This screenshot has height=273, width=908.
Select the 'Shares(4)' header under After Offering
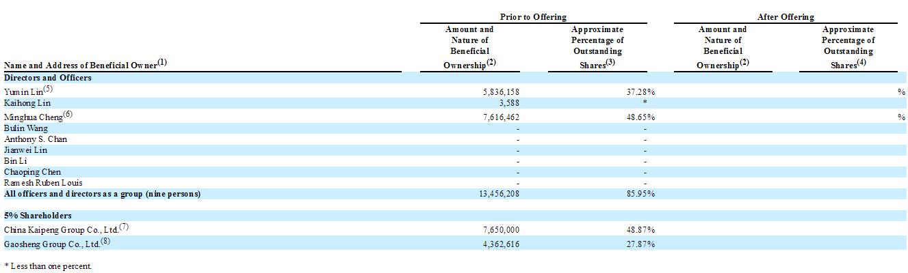(x=848, y=64)
